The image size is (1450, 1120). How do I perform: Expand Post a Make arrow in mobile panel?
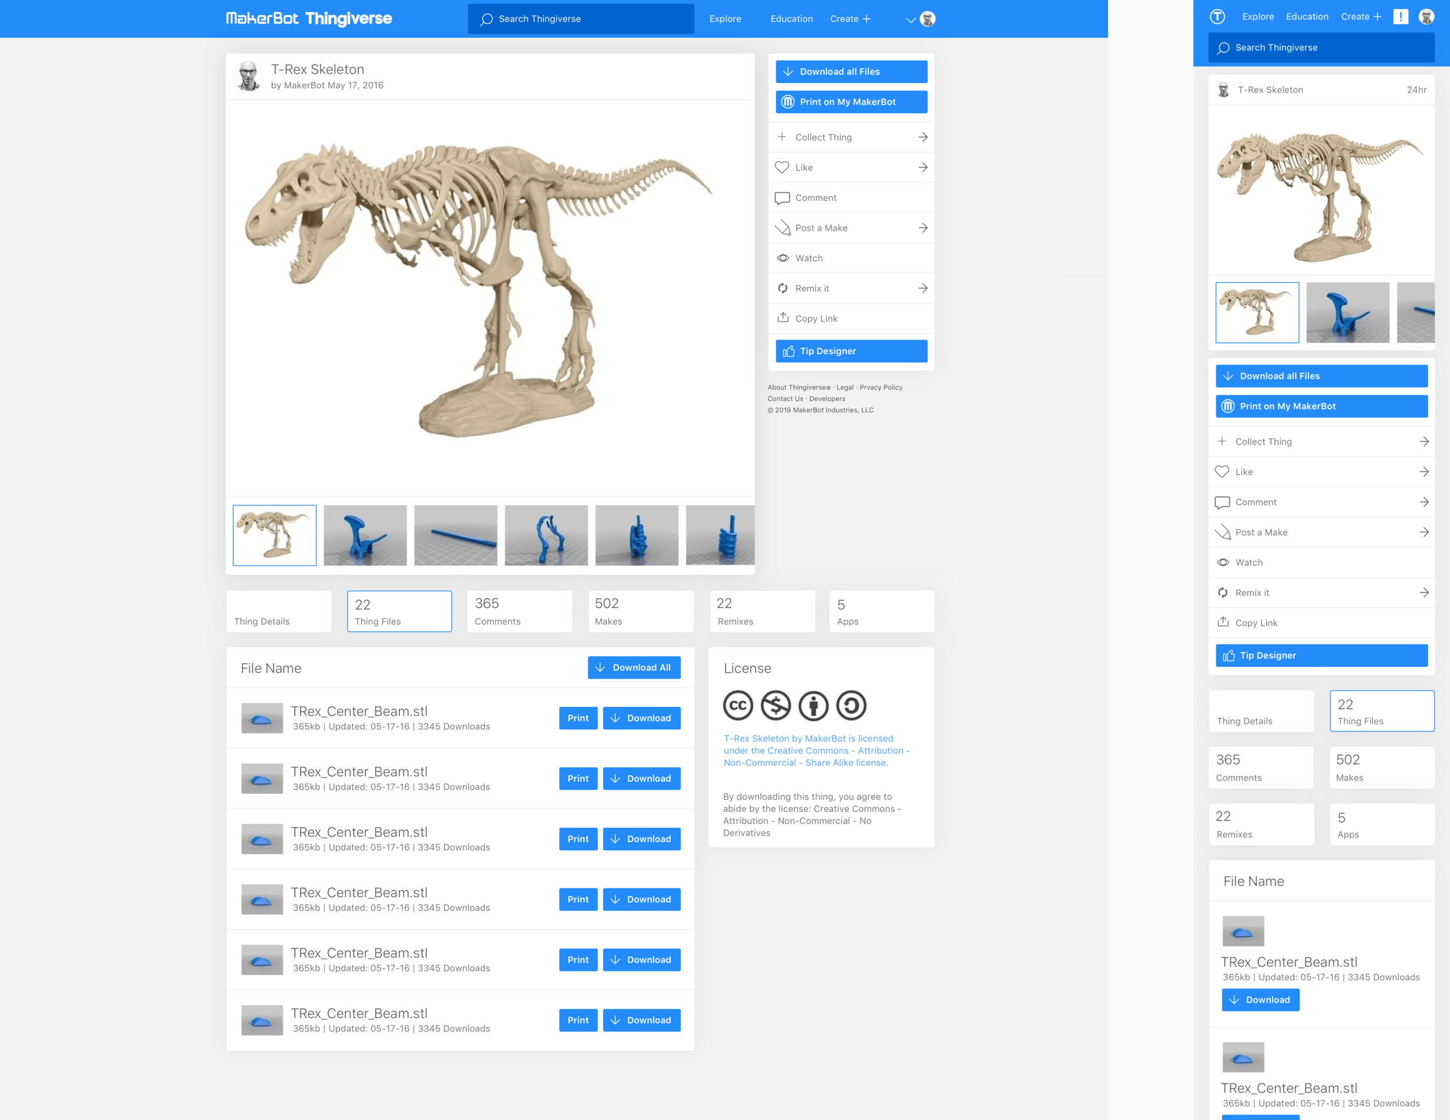click(x=1424, y=532)
